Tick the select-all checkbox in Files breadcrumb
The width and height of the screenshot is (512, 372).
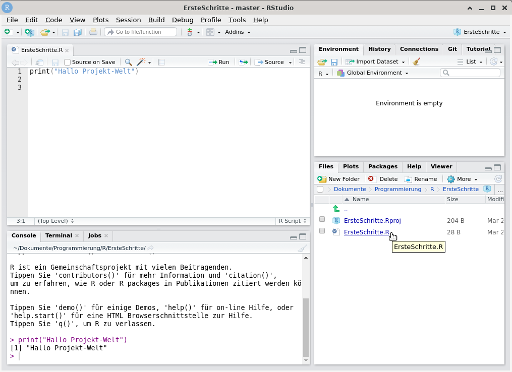click(x=320, y=189)
